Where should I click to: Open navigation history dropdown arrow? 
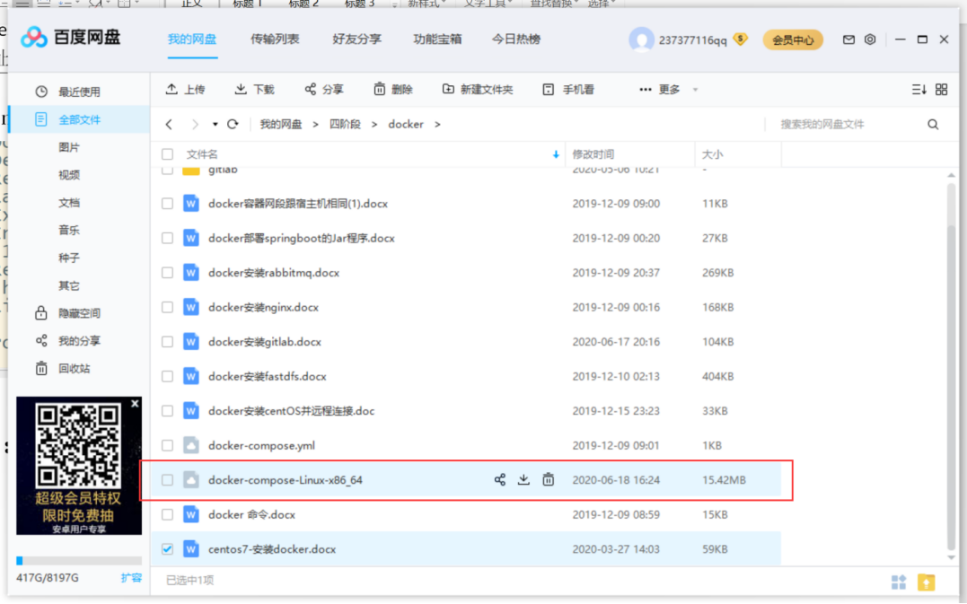(x=215, y=124)
